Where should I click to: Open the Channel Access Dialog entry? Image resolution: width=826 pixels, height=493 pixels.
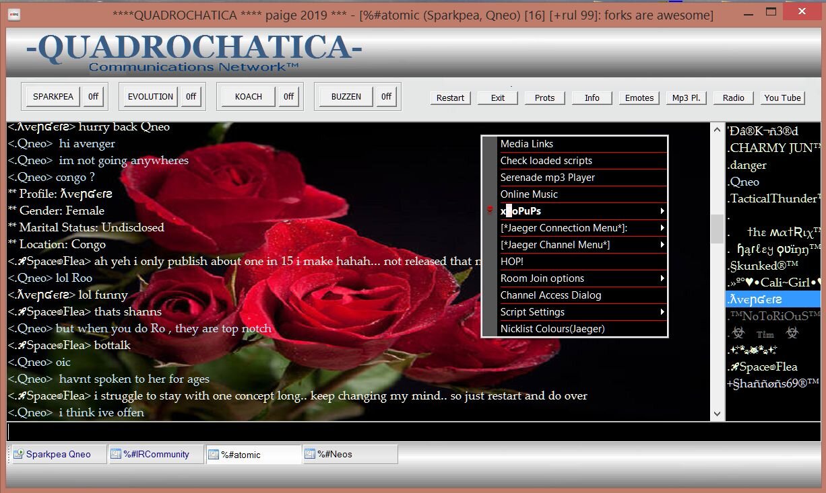point(550,295)
